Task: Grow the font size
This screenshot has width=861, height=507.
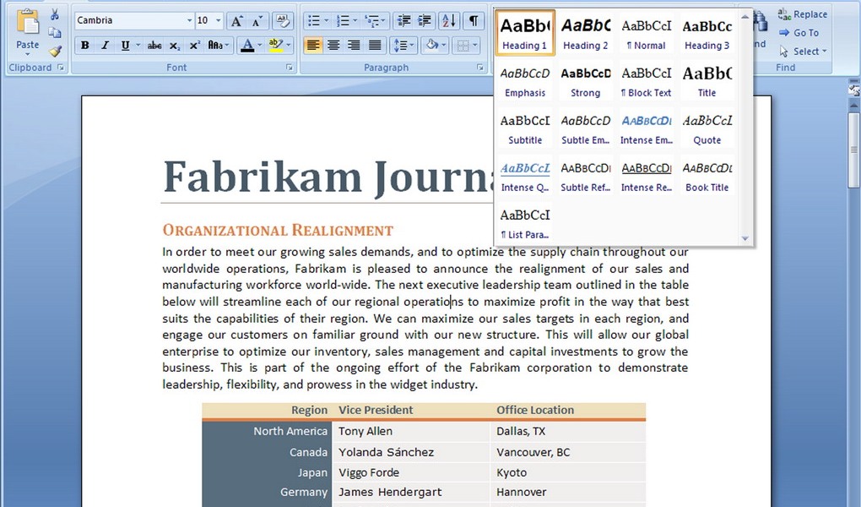Action: pyautogui.click(x=236, y=21)
